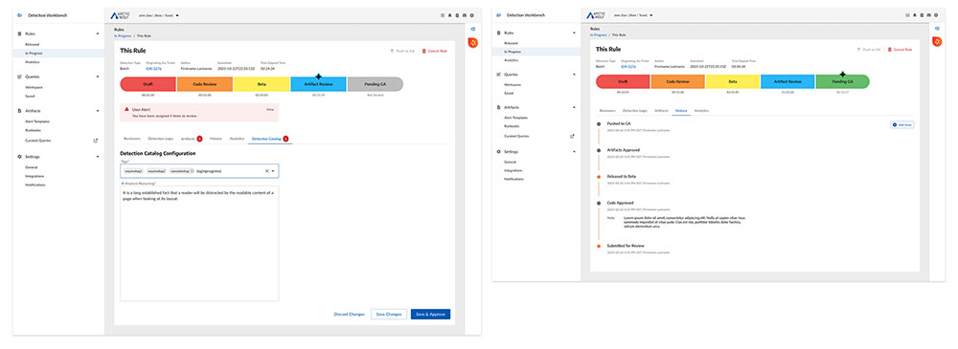
Task: Open the History tab in left mockup
Action: [217, 139]
